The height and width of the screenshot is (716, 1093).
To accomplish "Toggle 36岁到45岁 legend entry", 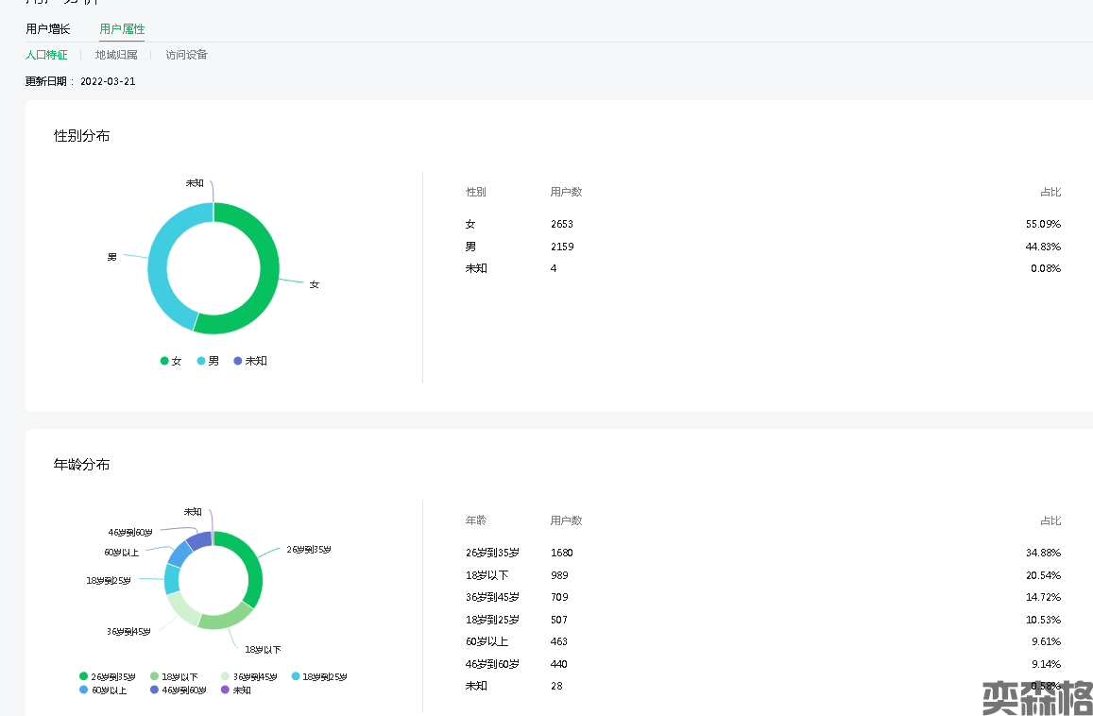I will pos(250,676).
